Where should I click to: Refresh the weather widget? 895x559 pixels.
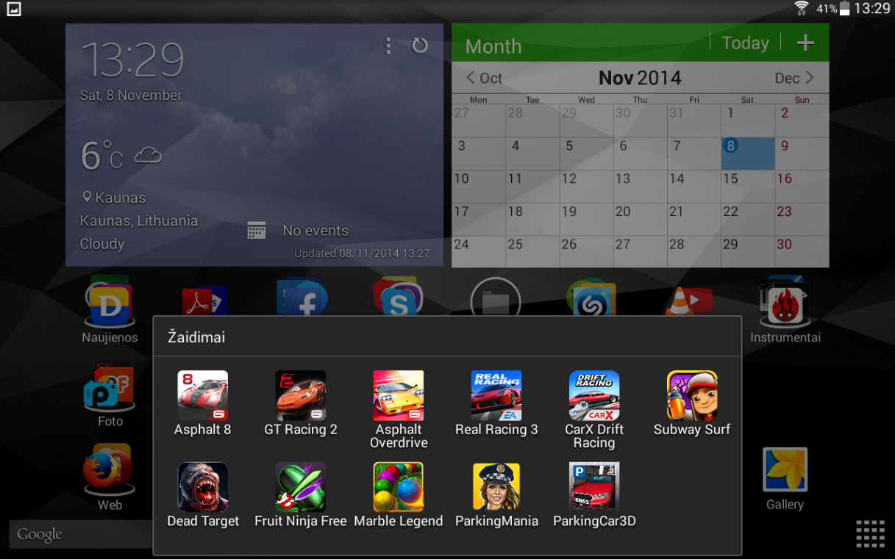tap(420, 46)
